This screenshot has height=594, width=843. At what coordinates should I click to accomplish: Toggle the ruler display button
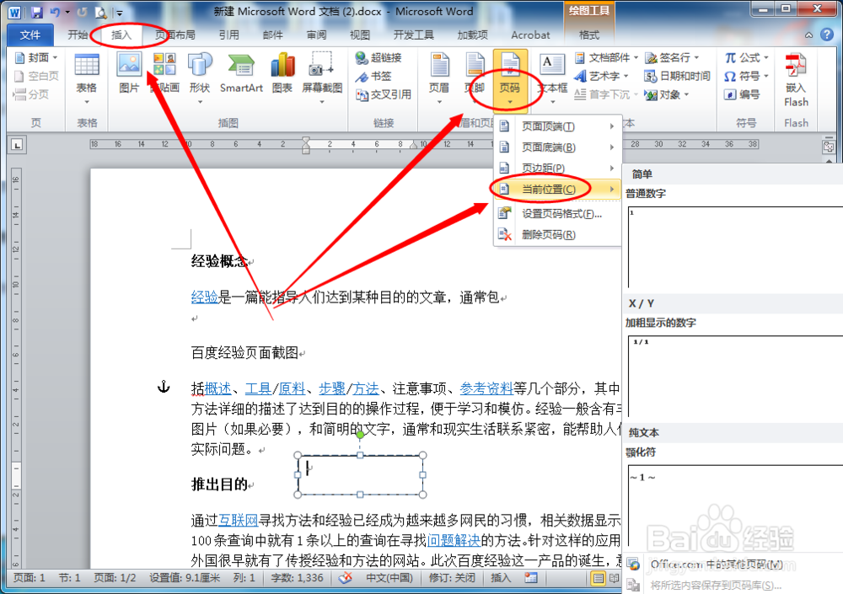(828, 146)
